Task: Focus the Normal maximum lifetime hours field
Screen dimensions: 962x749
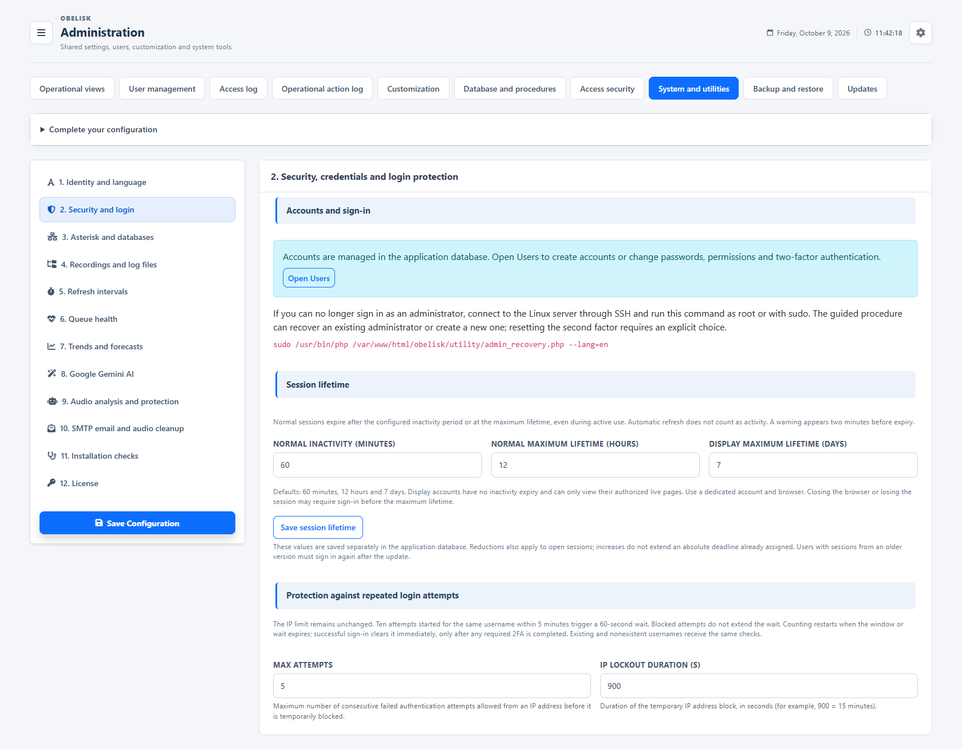Action: [596, 465]
